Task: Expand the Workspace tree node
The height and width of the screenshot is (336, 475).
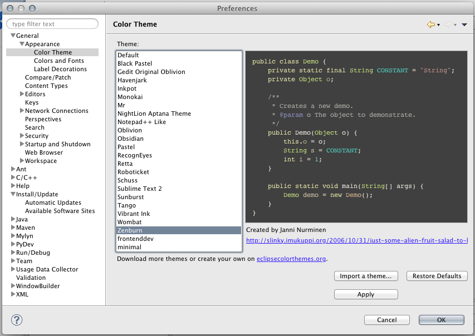Action: point(22,160)
